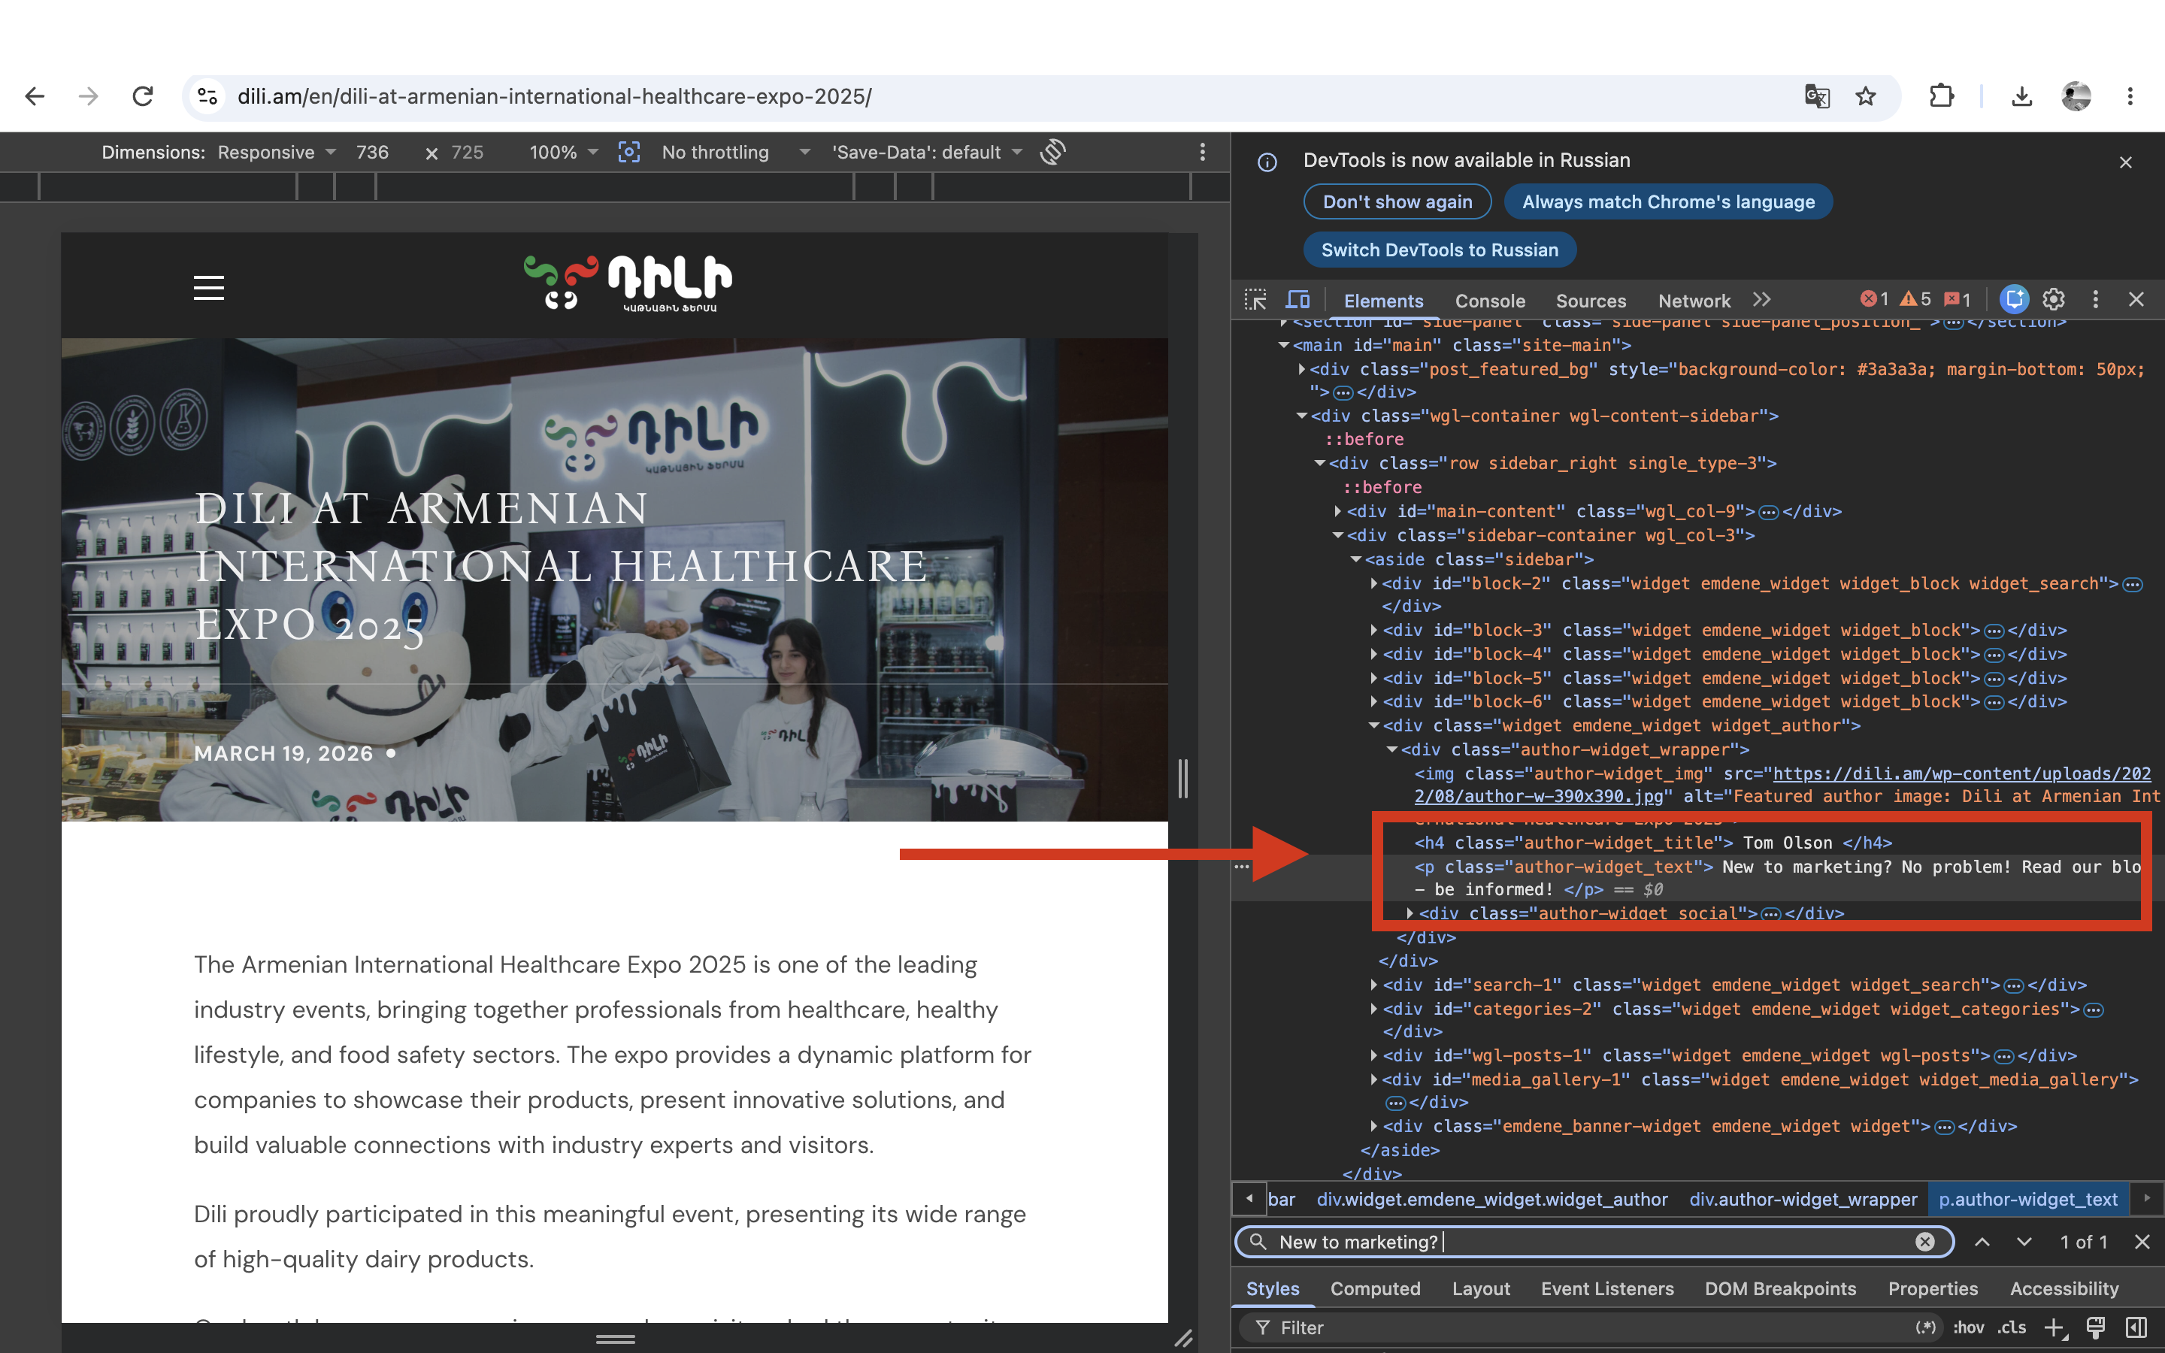
Task: Focus the viewport height field 725
Action: [x=468, y=152]
